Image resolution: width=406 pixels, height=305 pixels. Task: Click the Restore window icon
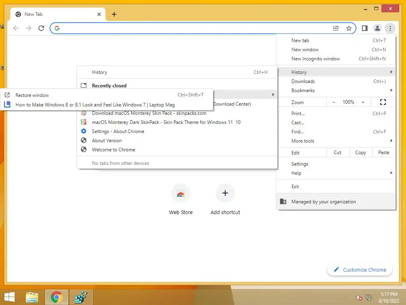click(x=7, y=95)
